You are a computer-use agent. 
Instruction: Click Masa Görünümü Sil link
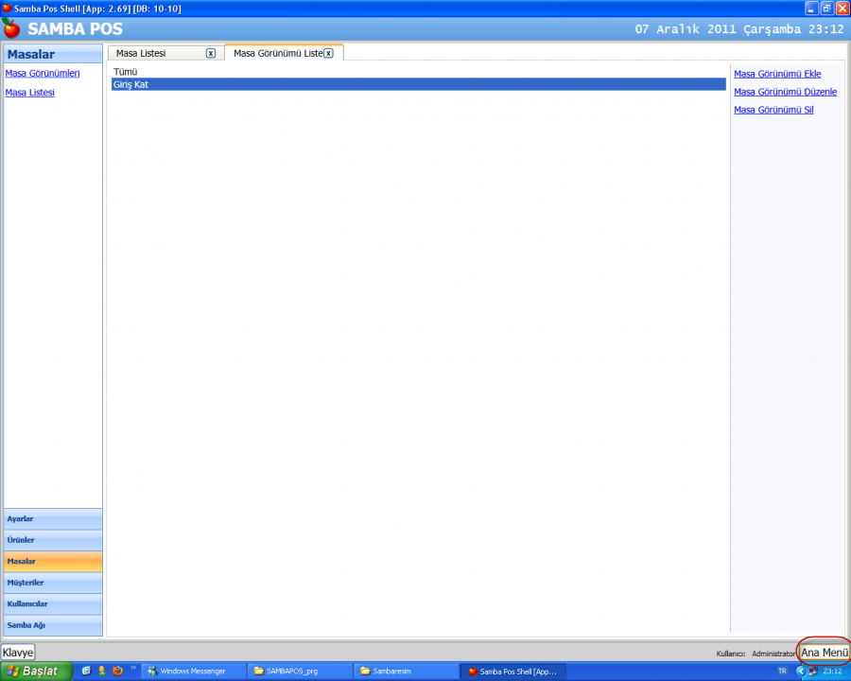click(773, 110)
